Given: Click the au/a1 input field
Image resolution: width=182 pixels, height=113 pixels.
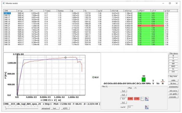Looking at the screenshot, I should click(x=131, y=107).
